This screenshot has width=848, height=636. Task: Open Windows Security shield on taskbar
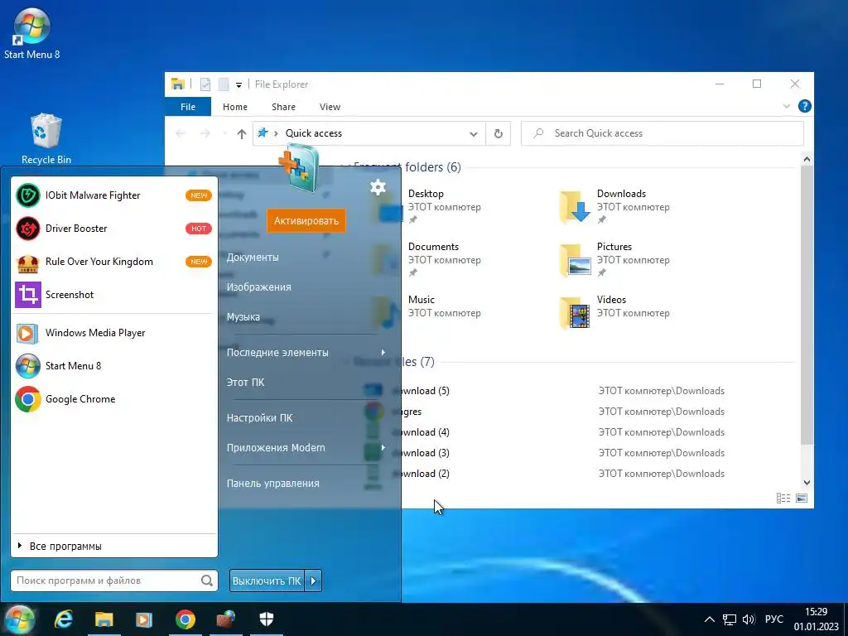267,619
